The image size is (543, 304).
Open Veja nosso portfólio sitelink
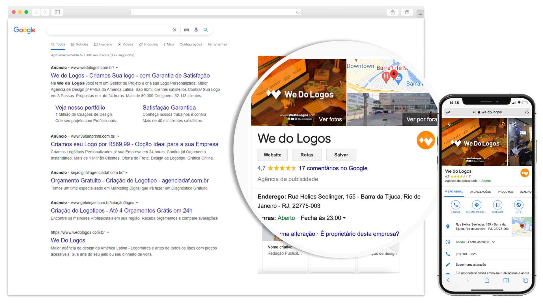(x=80, y=107)
